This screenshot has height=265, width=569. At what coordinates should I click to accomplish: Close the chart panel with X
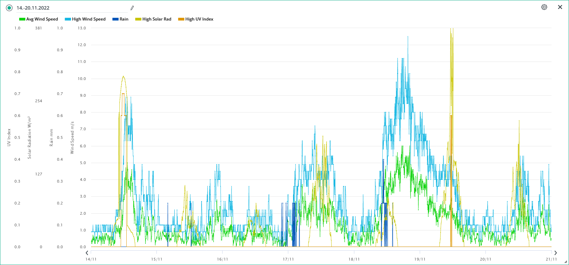pos(560,7)
